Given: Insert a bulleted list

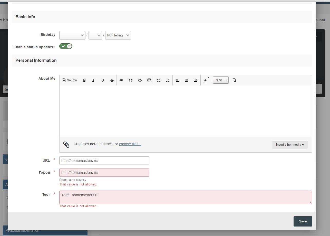Looking at the screenshot, I should 159,80.
